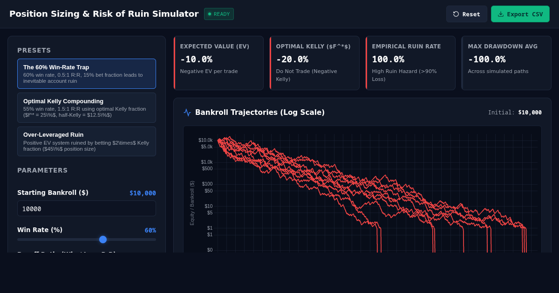Click the Bankroll Trajectories chart title
The height and width of the screenshot is (293, 559).
click(260, 113)
